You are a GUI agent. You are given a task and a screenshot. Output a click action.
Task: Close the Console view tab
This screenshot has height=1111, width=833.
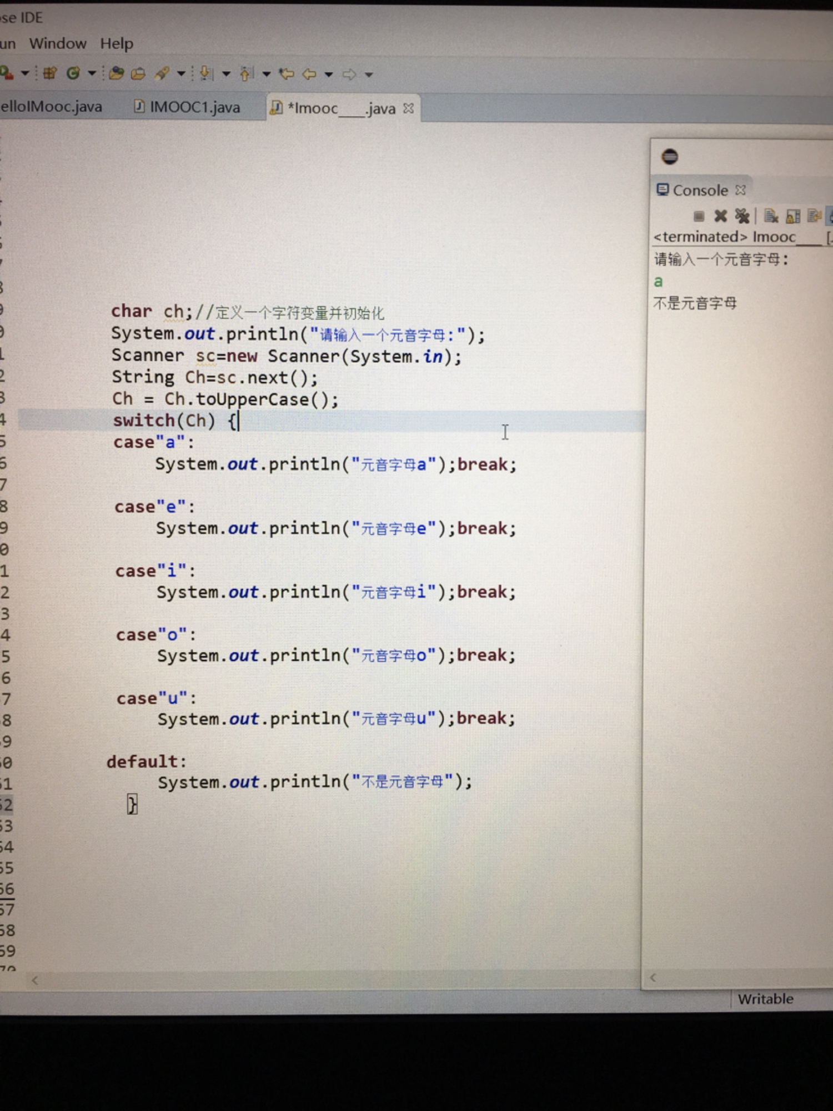[x=740, y=190]
